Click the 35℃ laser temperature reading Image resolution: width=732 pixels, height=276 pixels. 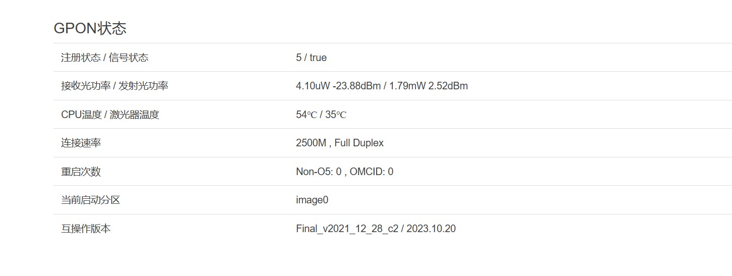point(336,115)
